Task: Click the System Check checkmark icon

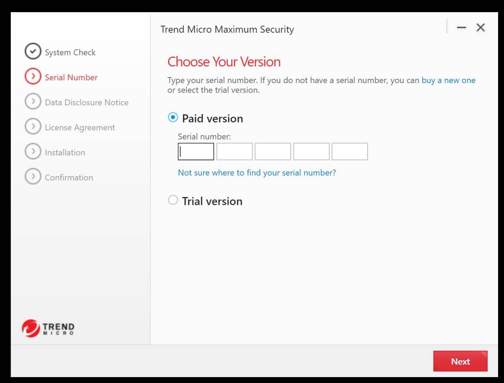Action: point(33,51)
